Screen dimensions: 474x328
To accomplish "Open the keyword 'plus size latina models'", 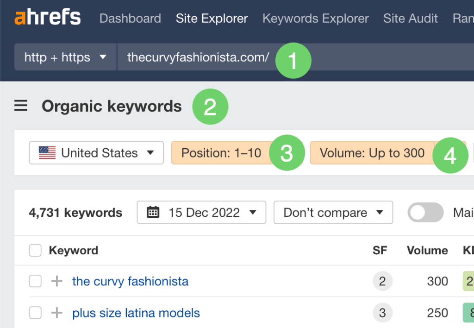I will coord(136,313).
